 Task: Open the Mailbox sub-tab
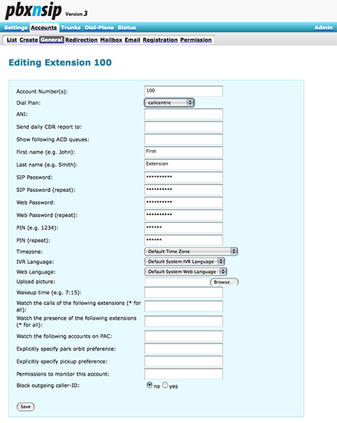tap(111, 40)
